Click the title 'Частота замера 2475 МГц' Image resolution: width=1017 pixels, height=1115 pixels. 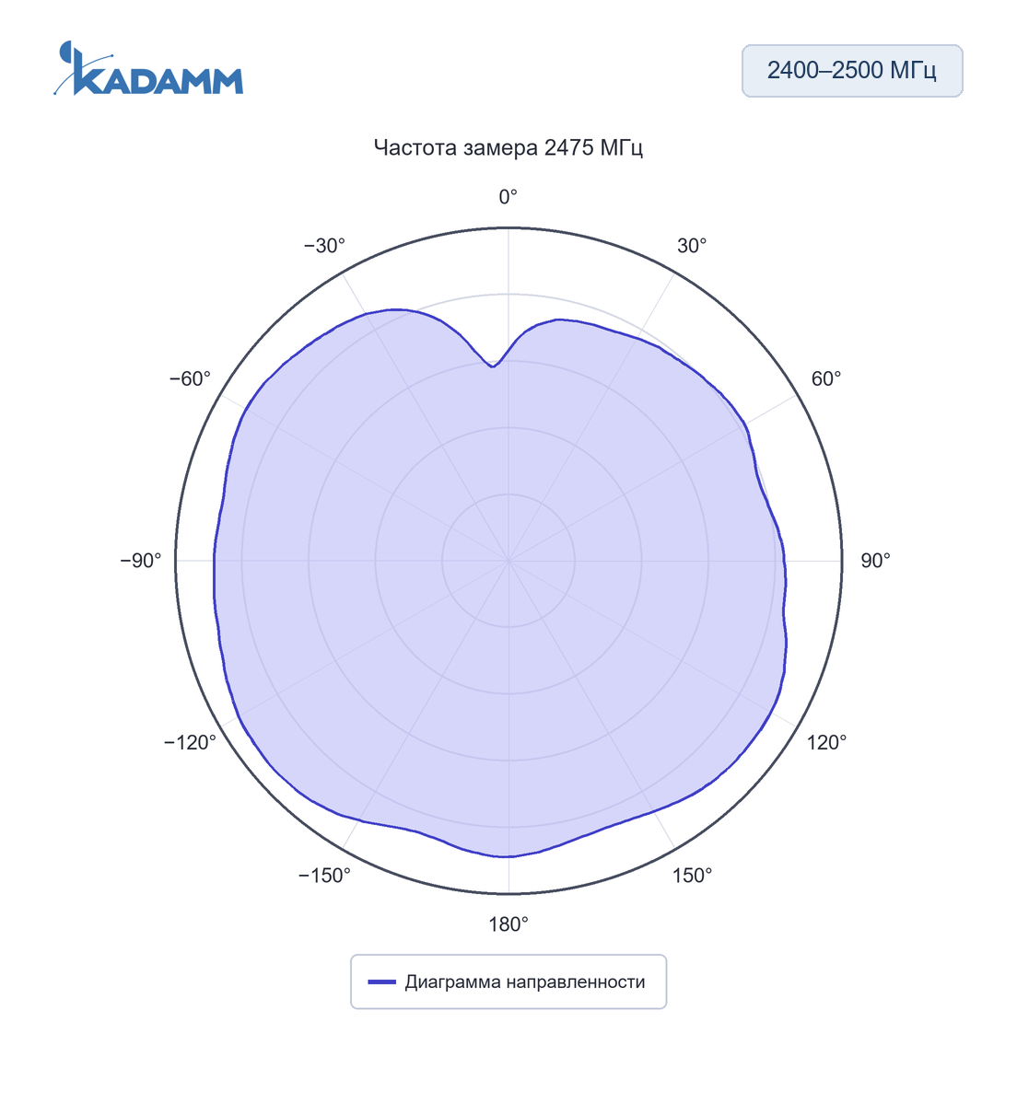[508, 147]
